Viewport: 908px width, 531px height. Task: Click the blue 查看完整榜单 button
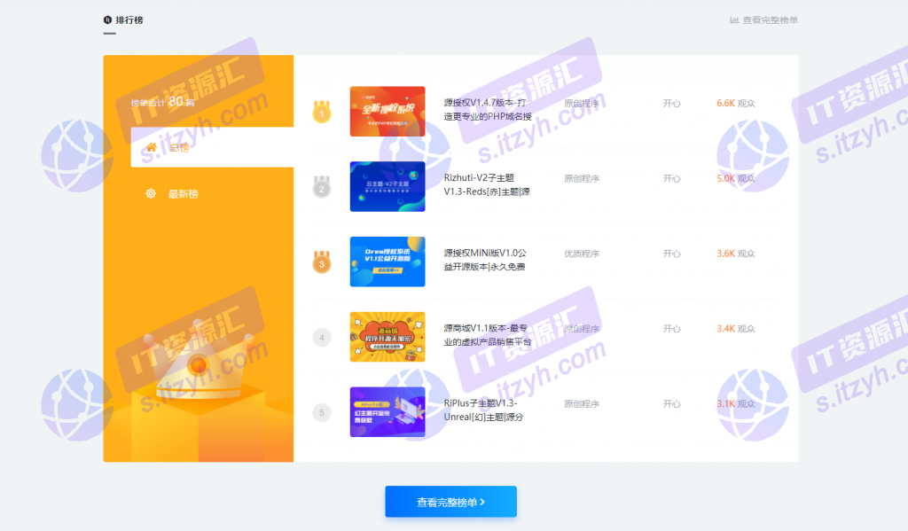451,502
